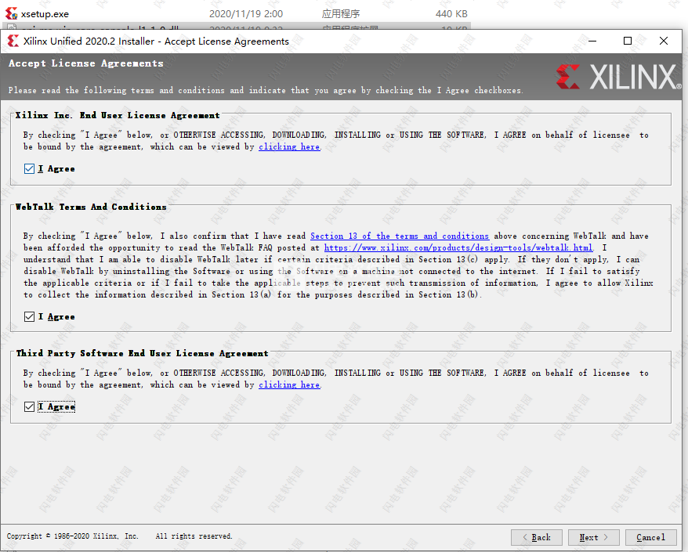Click the 440 KB size of xsetup.exe
The height and width of the screenshot is (552, 688).
[x=451, y=14]
